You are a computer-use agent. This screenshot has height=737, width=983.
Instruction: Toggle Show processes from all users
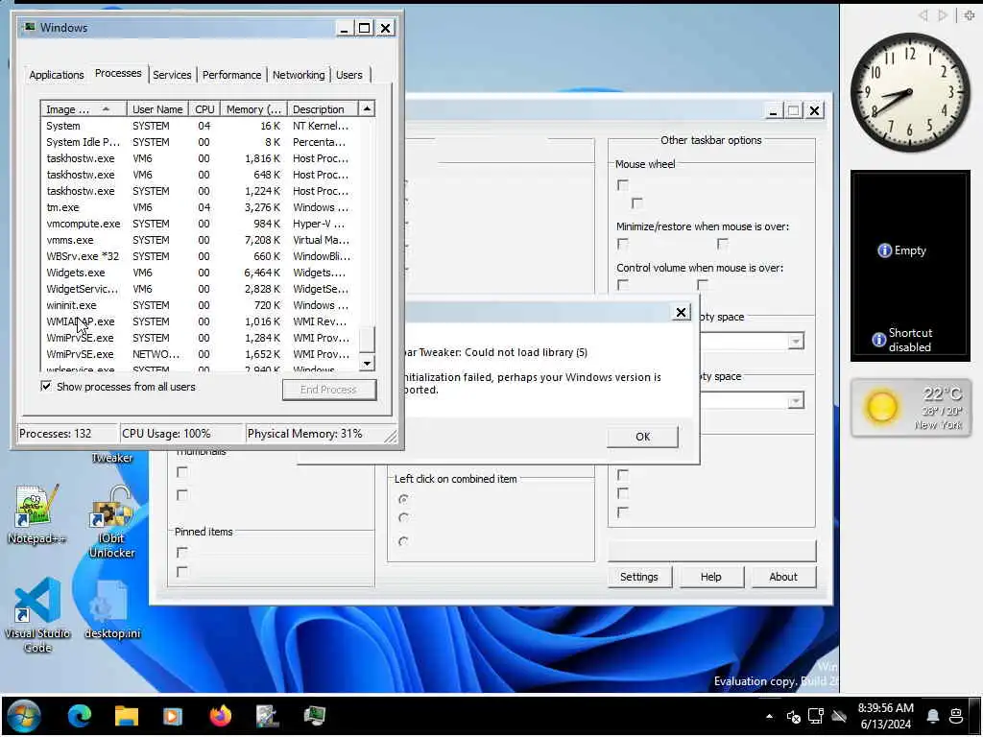[x=46, y=386]
